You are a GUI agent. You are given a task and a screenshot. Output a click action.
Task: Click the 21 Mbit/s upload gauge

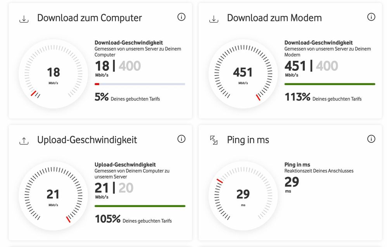click(53, 196)
